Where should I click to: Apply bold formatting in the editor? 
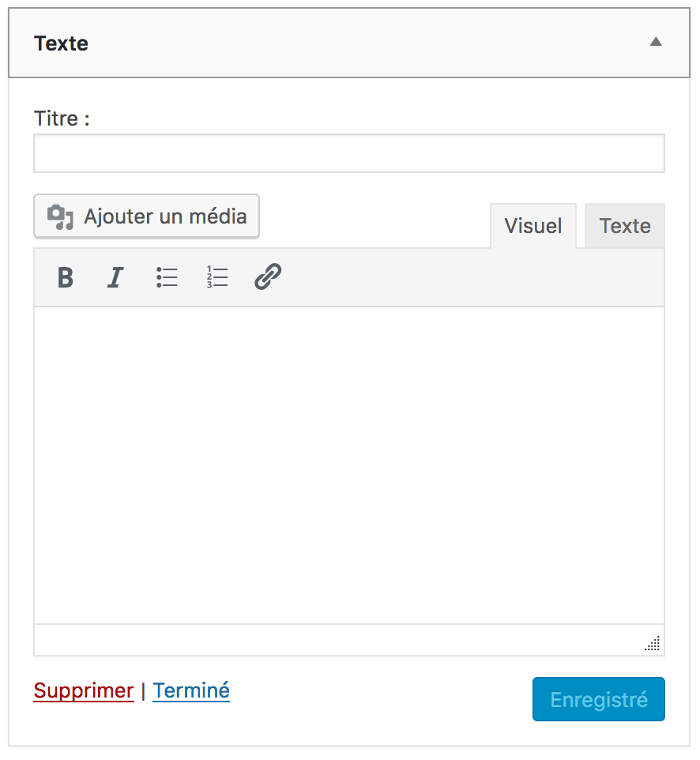[x=66, y=277]
